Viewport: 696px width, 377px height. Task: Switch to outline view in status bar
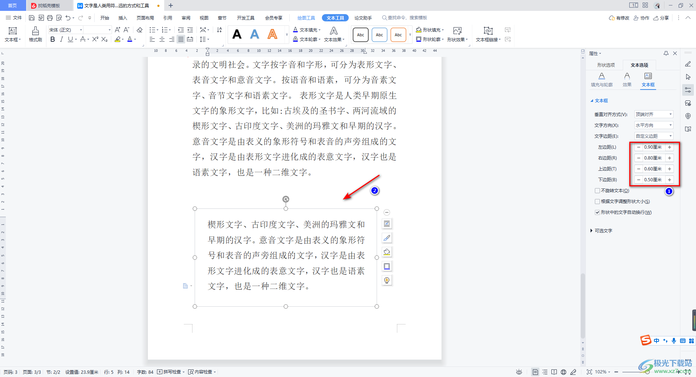[545, 372]
